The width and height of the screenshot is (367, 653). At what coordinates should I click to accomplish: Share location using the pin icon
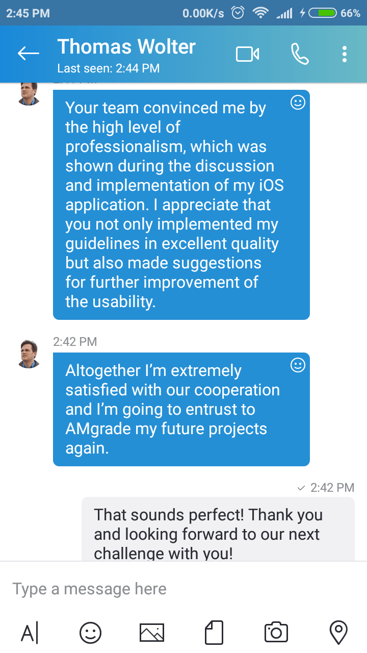coord(338,633)
